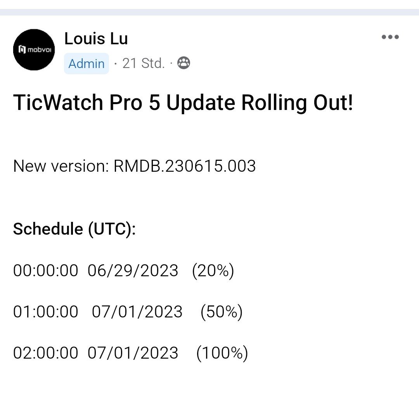This screenshot has height=401, width=419.
Task: Click the (20%) rollout percentage
Action: coord(213,270)
